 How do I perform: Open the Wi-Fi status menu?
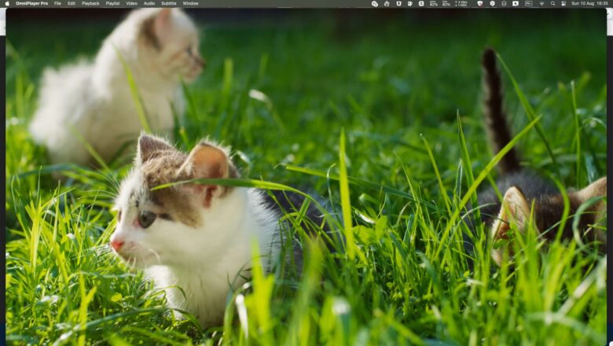click(x=541, y=3)
